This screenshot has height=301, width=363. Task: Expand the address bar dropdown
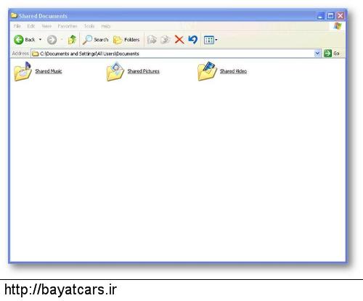coord(317,53)
